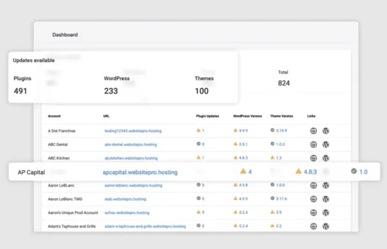This screenshot has width=387, height=249.
Task: Select Adam's Taphouse and Grille account name
Action: tap(72, 226)
